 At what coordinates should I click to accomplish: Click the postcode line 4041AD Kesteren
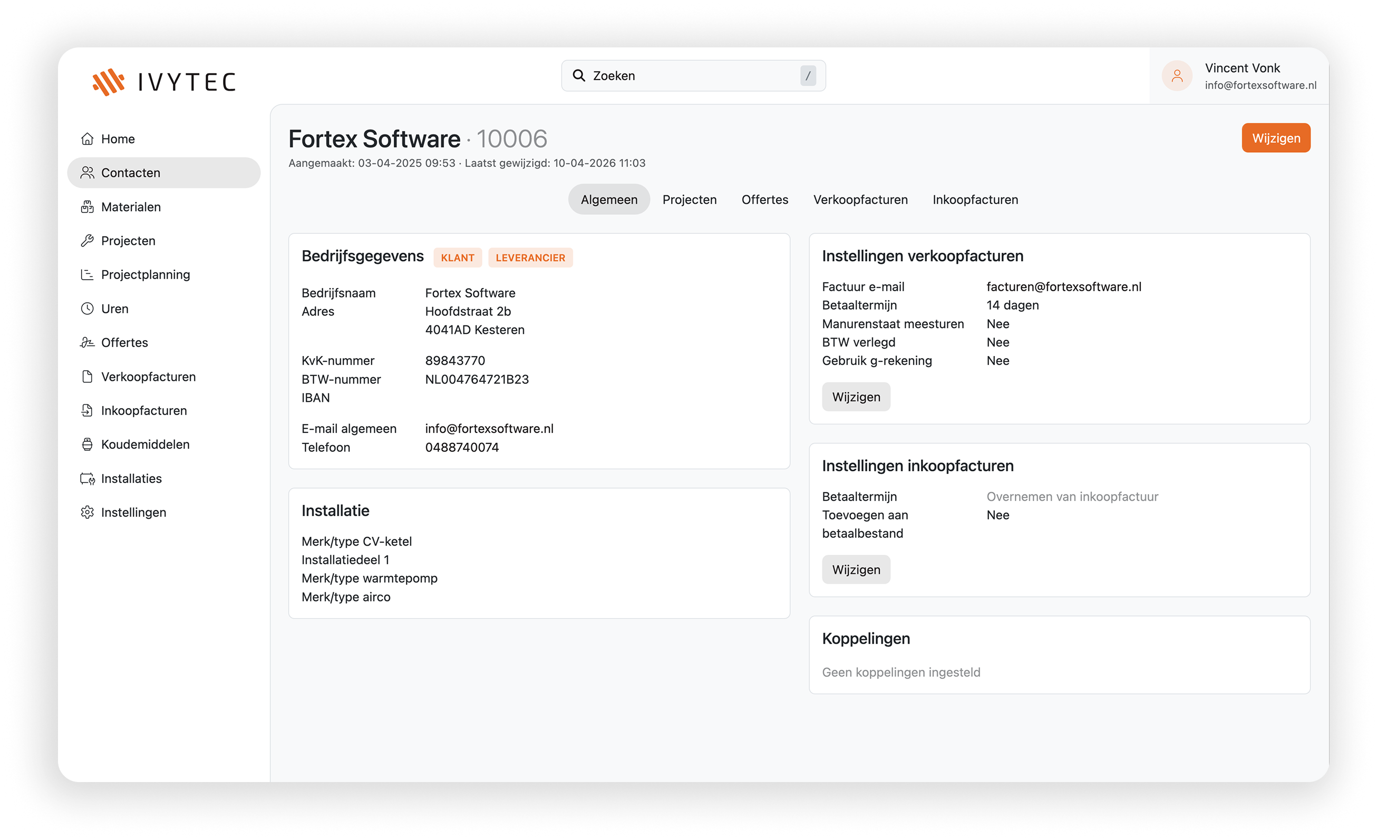pos(475,330)
